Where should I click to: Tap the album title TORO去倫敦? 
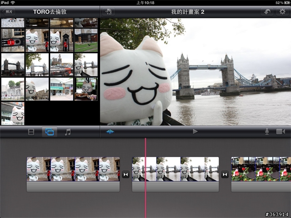coord(50,12)
